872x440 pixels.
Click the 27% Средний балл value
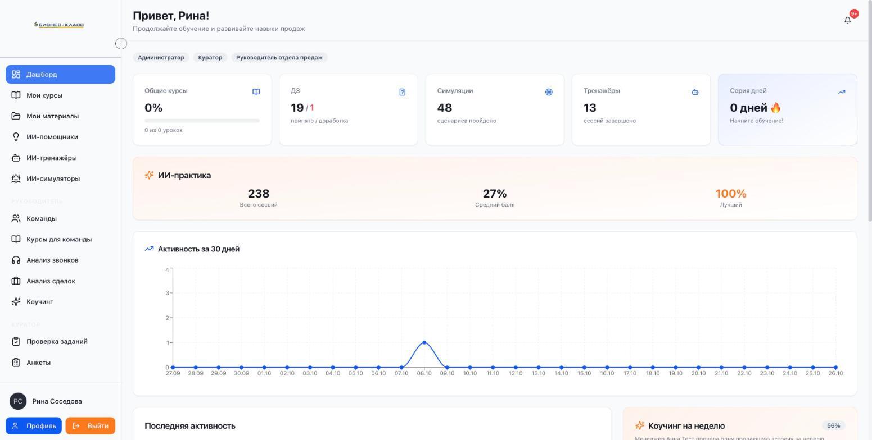point(495,194)
